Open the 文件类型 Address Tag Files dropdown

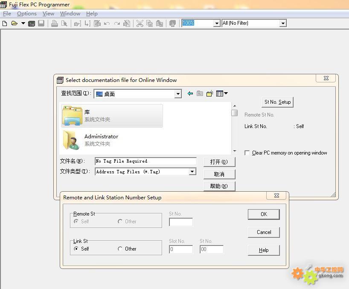tap(192, 172)
